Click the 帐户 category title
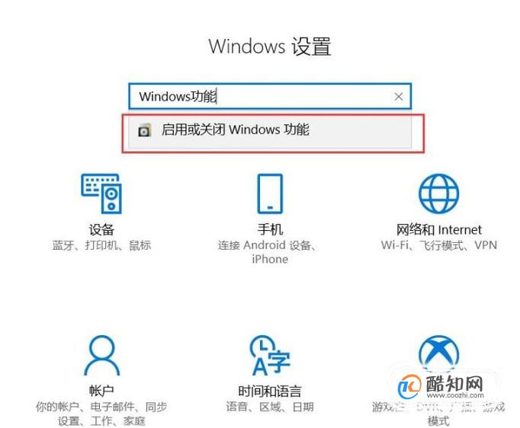 click(x=101, y=391)
